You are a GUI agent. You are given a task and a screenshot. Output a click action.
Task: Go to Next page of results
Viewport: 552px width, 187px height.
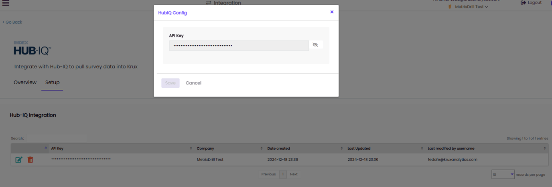pyautogui.click(x=294, y=174)
